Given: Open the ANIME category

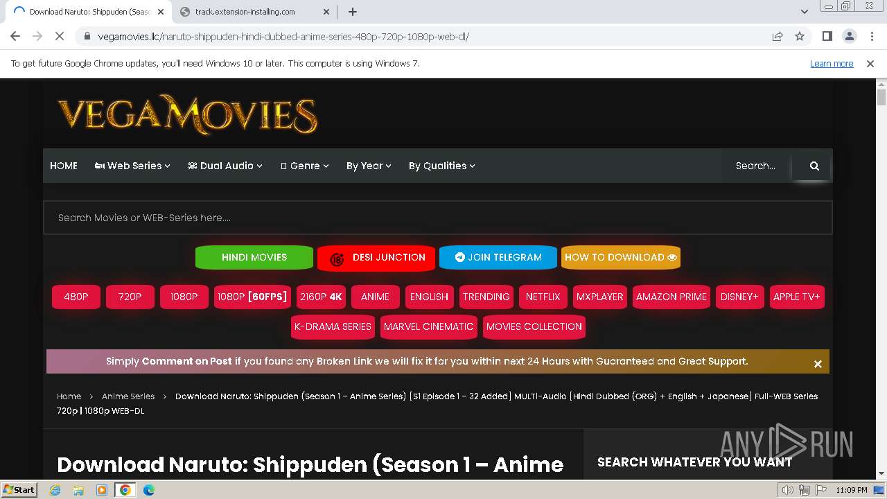Looking at the screenshot, I should [x=376, y=297].
